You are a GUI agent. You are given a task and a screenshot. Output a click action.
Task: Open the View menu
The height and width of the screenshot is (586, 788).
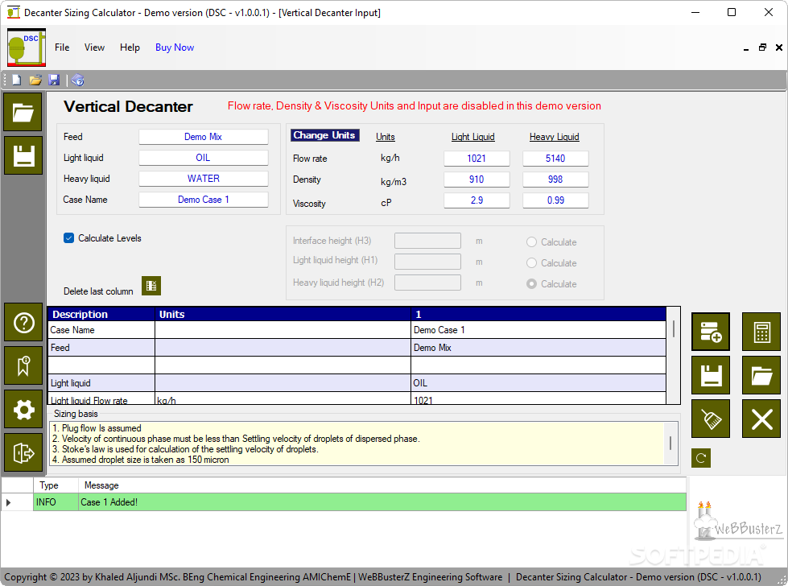(x=94, y=47)
